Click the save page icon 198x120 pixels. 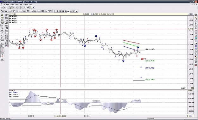tap(11, 8)
